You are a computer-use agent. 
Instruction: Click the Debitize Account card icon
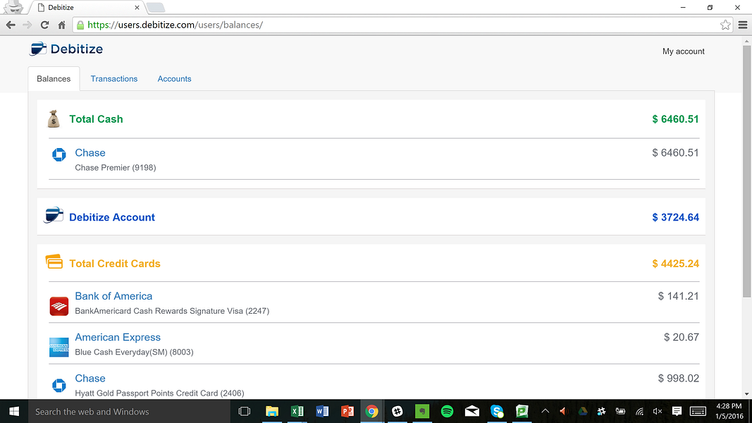54,215
